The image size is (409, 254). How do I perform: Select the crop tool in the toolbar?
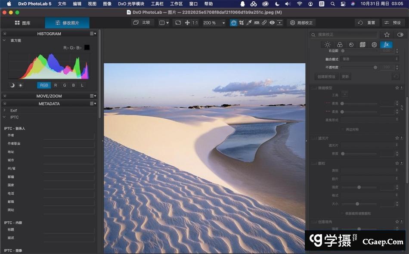coord(241,23)
